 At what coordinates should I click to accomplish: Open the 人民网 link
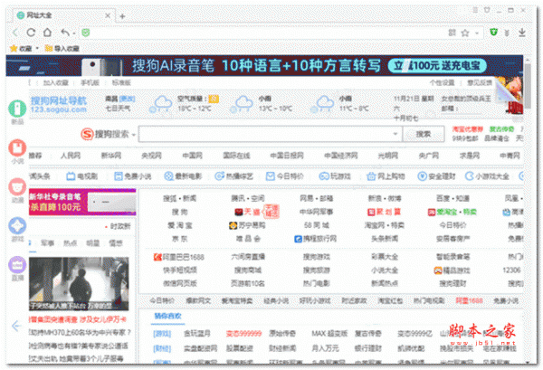pos(71,156)
